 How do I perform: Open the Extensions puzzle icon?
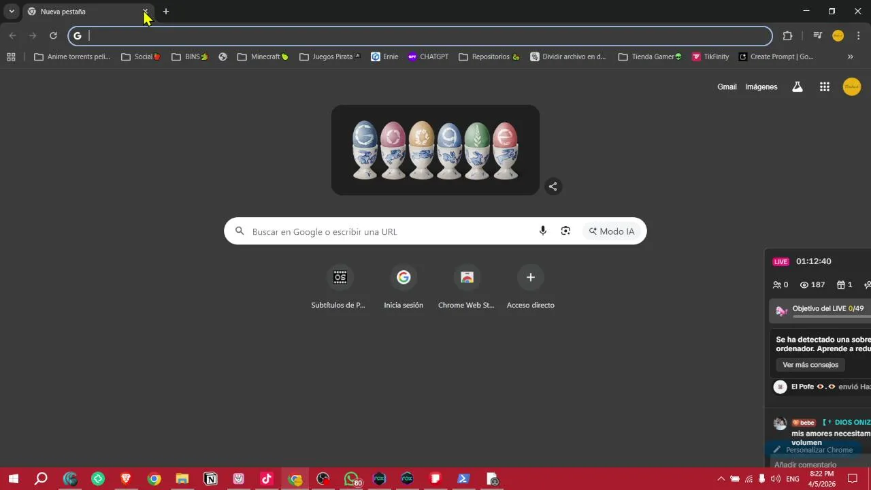[x=787, y=36]
